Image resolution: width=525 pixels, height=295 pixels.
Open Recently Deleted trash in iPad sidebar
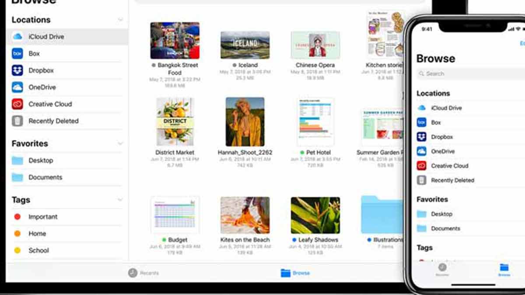pyautogui.click(x=53, y=121)
